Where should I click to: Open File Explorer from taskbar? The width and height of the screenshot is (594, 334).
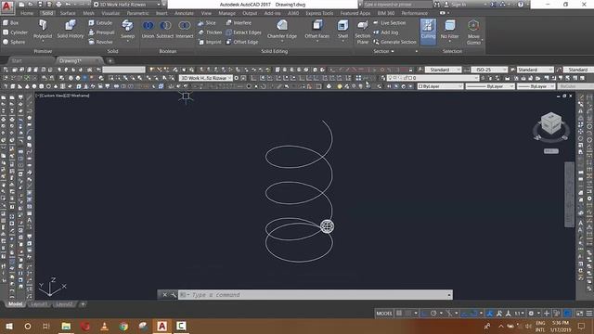66,326
